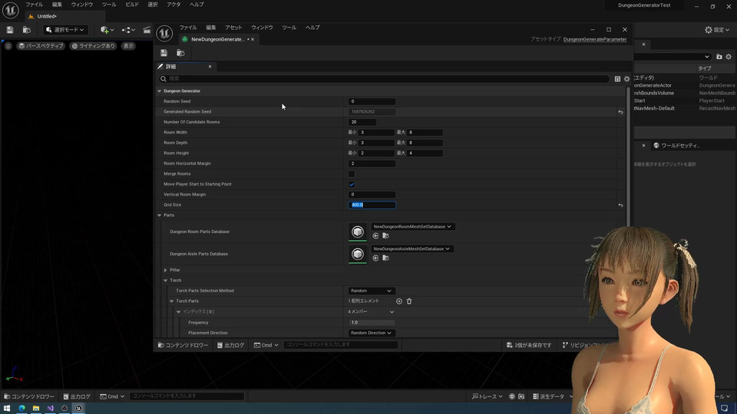Toggle the Lighting view mode button

94,46
